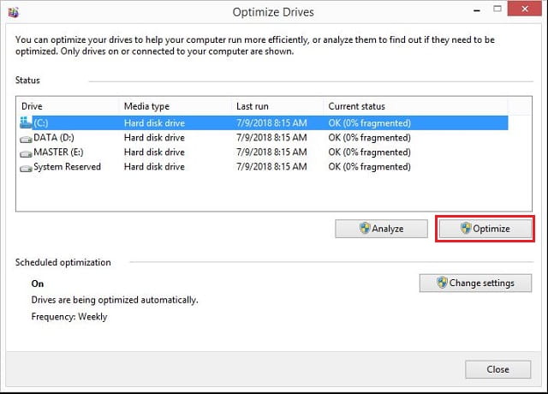Select the DATA (D:) drive icon
This screenshot has height=394, width=548.
tap(26, 139)
